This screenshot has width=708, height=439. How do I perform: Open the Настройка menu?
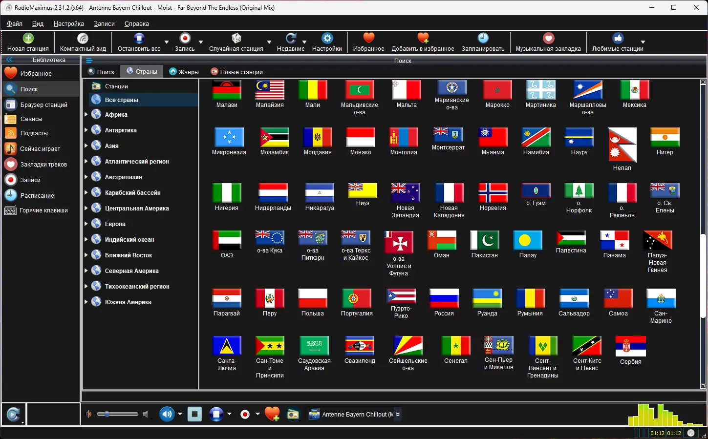69,23
